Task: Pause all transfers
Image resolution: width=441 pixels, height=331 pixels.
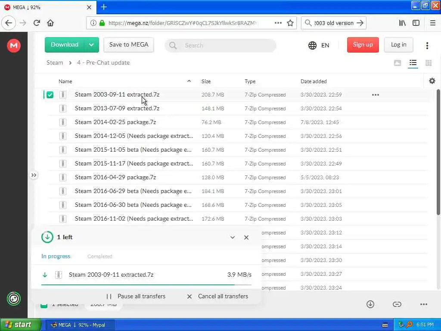Action: click(x=136, y=297)
